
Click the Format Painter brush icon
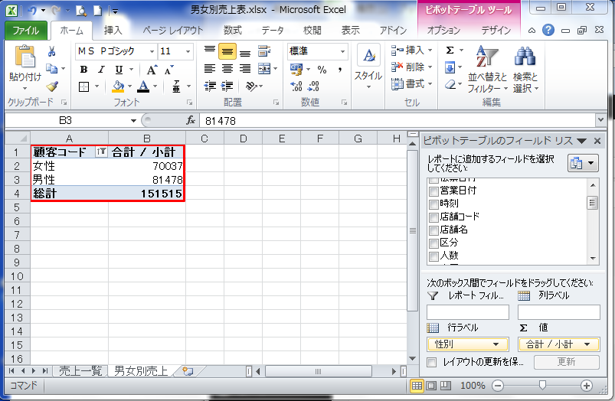click(x=52, y=86)
